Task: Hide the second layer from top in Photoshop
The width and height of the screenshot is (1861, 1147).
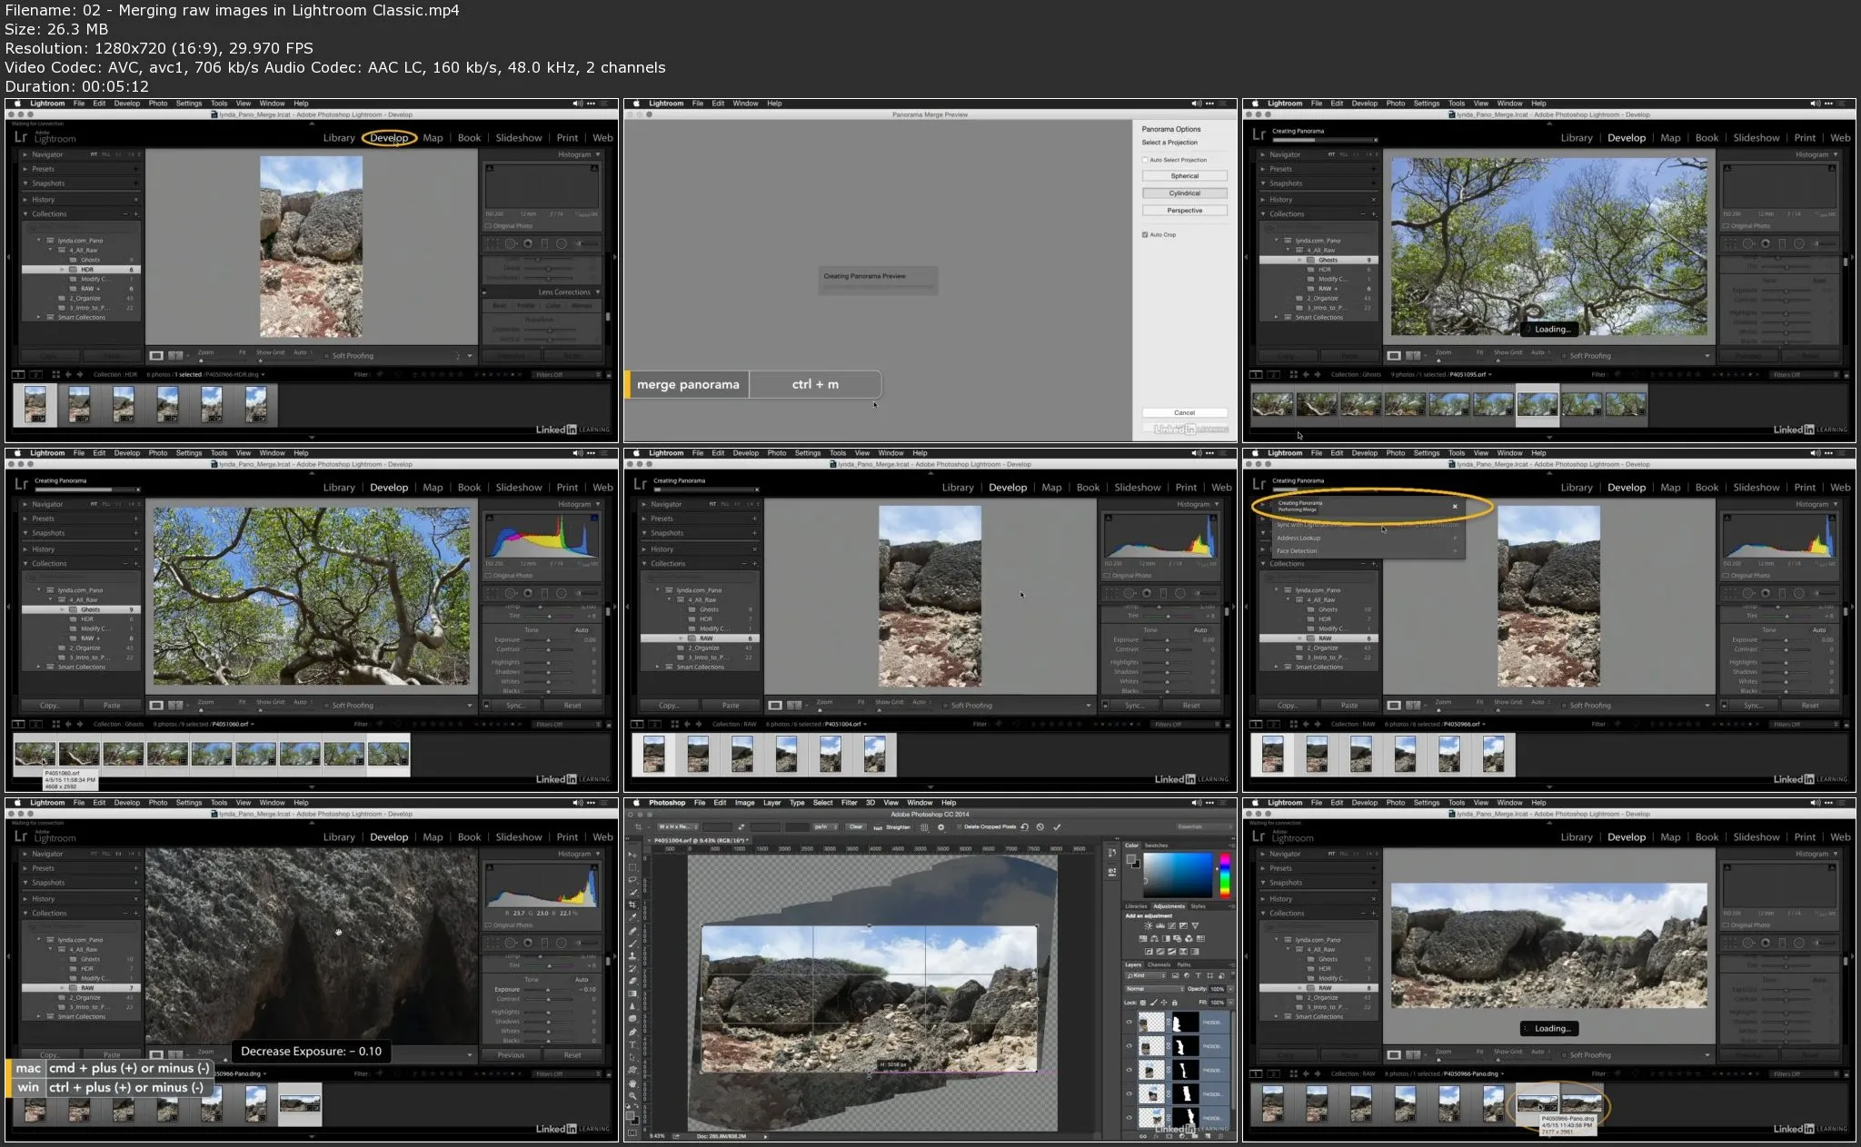Action: tap(1130, 1045)
